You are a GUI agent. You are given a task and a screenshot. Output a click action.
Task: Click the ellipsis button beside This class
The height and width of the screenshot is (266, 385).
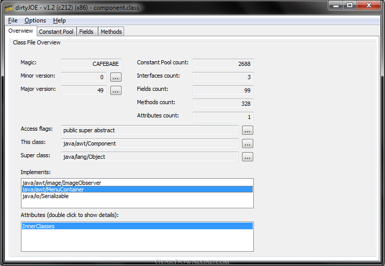click(248, 143)
